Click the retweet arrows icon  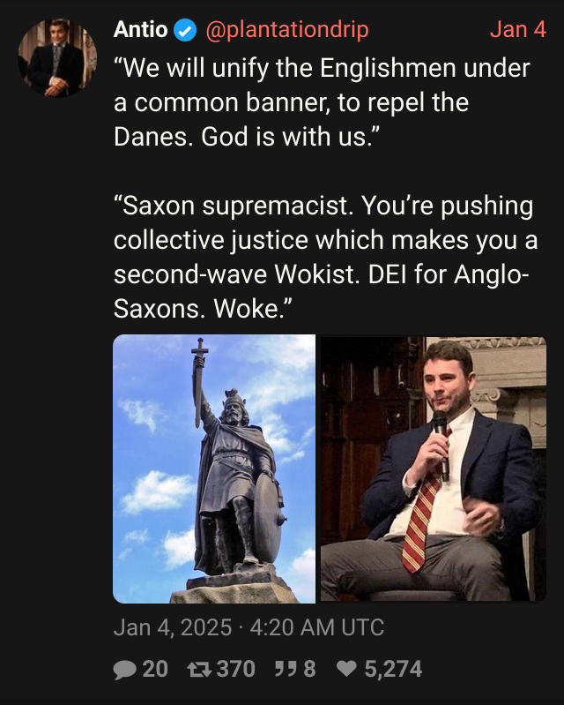[x=199, y=670]
